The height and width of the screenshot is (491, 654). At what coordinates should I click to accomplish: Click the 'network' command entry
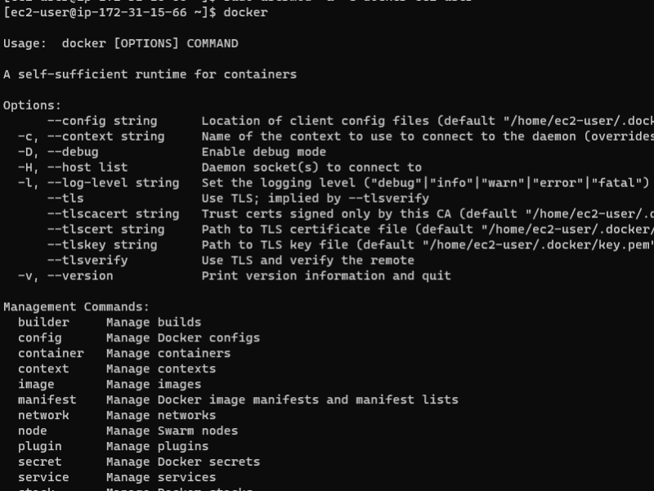(x=43, y=415)
